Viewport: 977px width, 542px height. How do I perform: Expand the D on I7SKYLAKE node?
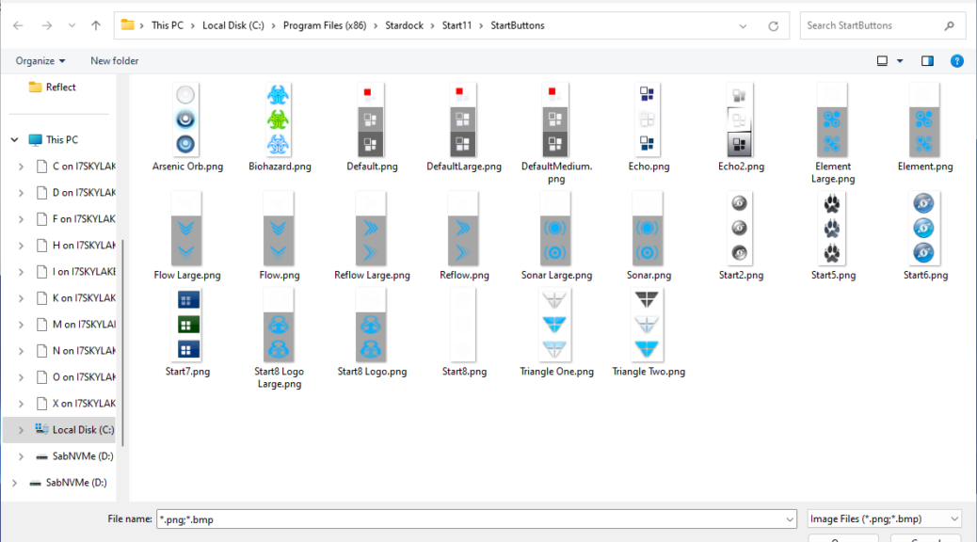click(x=22, y=193)
